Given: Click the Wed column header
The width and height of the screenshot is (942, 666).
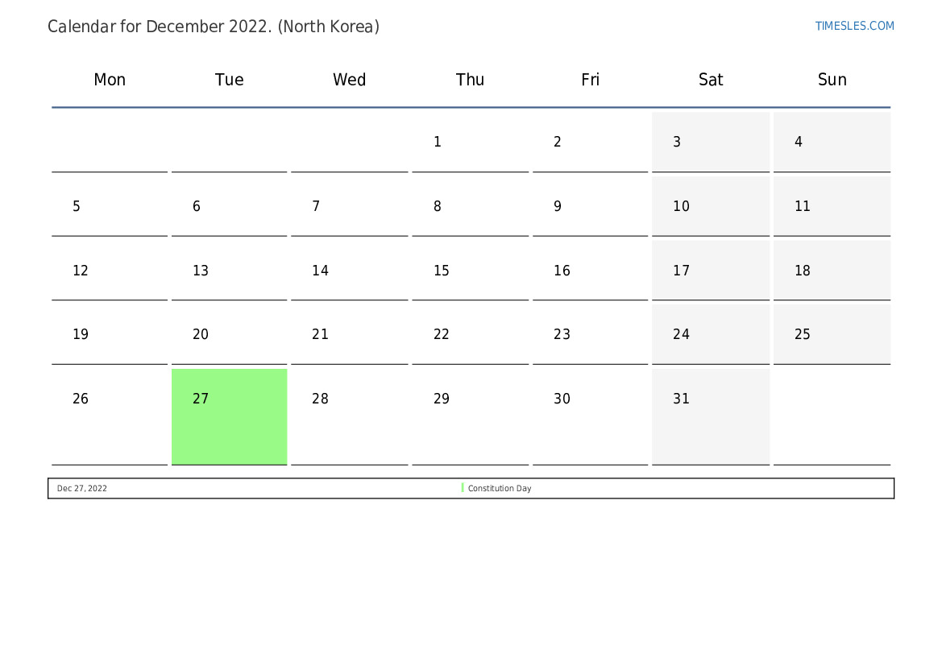Looking at the screenshot, I should click(x=349, y=79).
